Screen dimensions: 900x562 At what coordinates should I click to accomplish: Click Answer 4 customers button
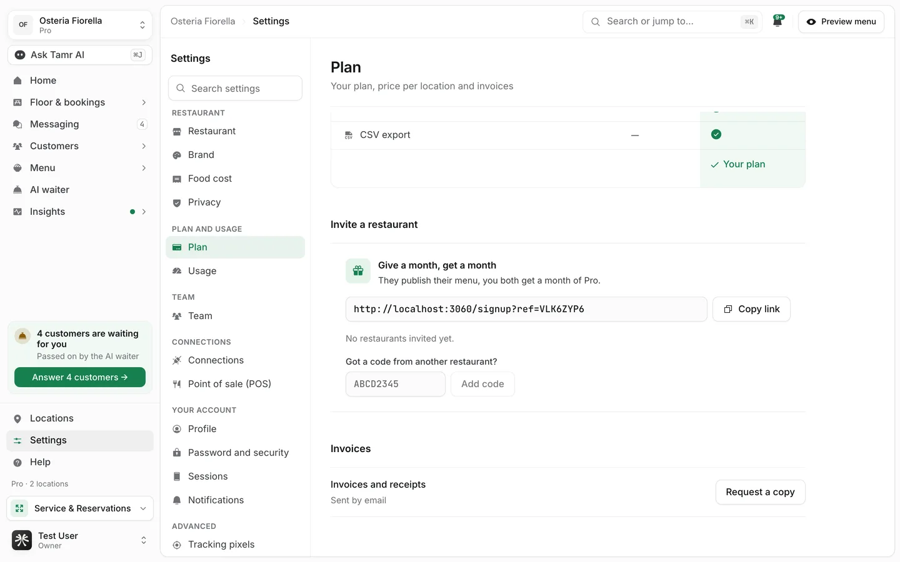tap(80, 377)
